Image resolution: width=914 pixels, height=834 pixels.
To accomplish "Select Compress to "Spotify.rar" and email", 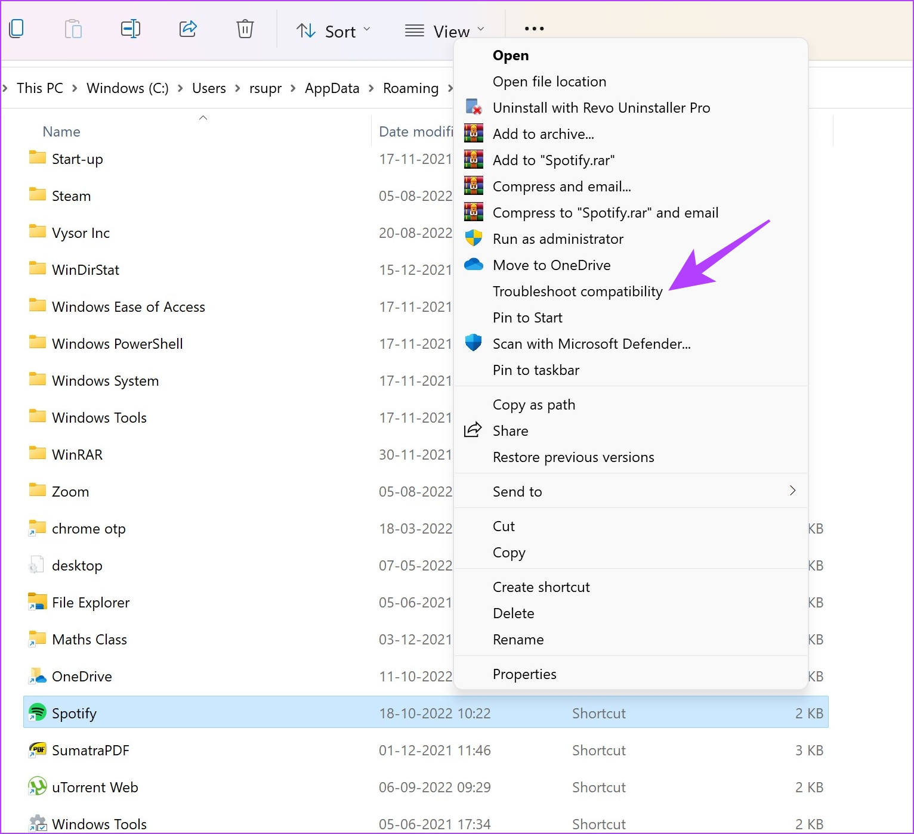I will 631,213.
